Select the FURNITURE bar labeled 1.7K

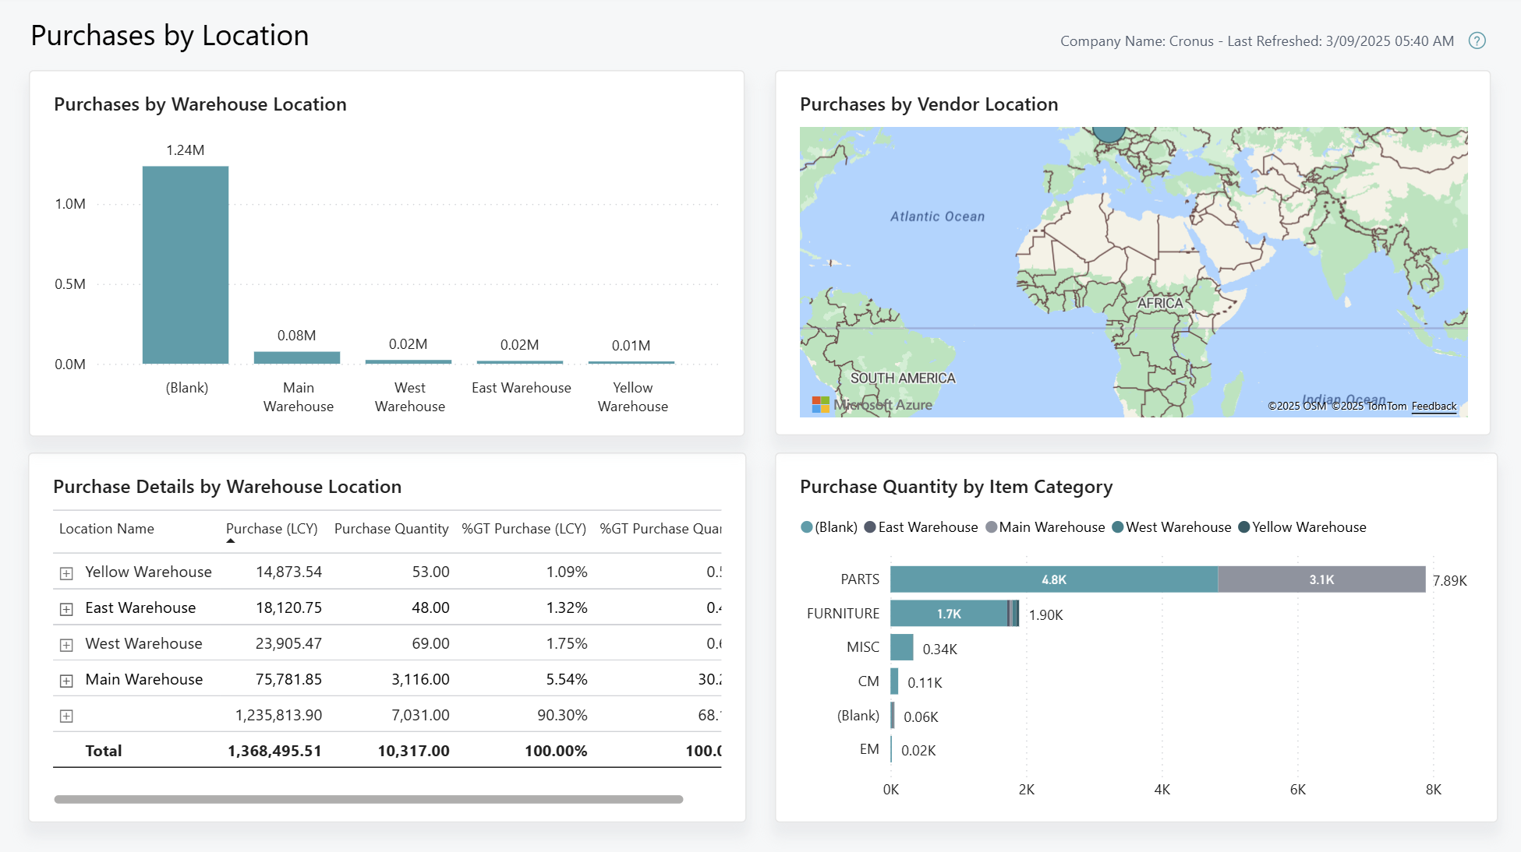pos(951,614)
